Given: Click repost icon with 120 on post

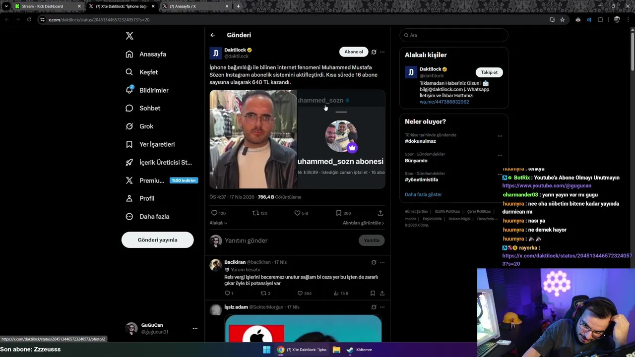Looking at the screenshot, I should pyautogui.click(x=259, y=213).
